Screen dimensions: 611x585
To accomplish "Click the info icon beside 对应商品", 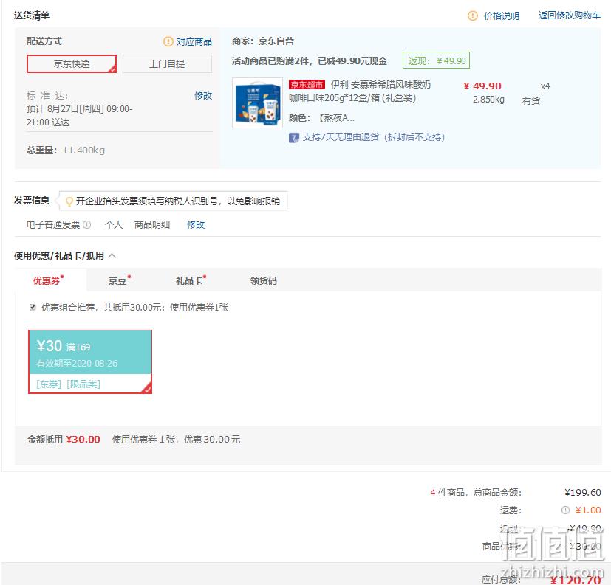I will (168, 41).
